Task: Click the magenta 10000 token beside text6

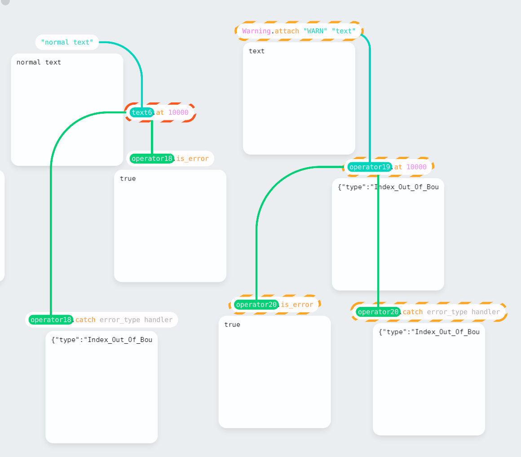Action: (x=179, y=113)
